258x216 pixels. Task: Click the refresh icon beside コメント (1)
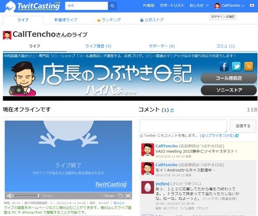click(172, 110)
